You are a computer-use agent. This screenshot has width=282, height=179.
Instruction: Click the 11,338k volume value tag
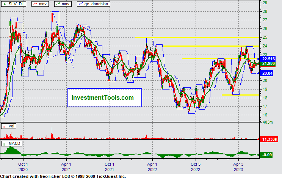pos(269,140)
